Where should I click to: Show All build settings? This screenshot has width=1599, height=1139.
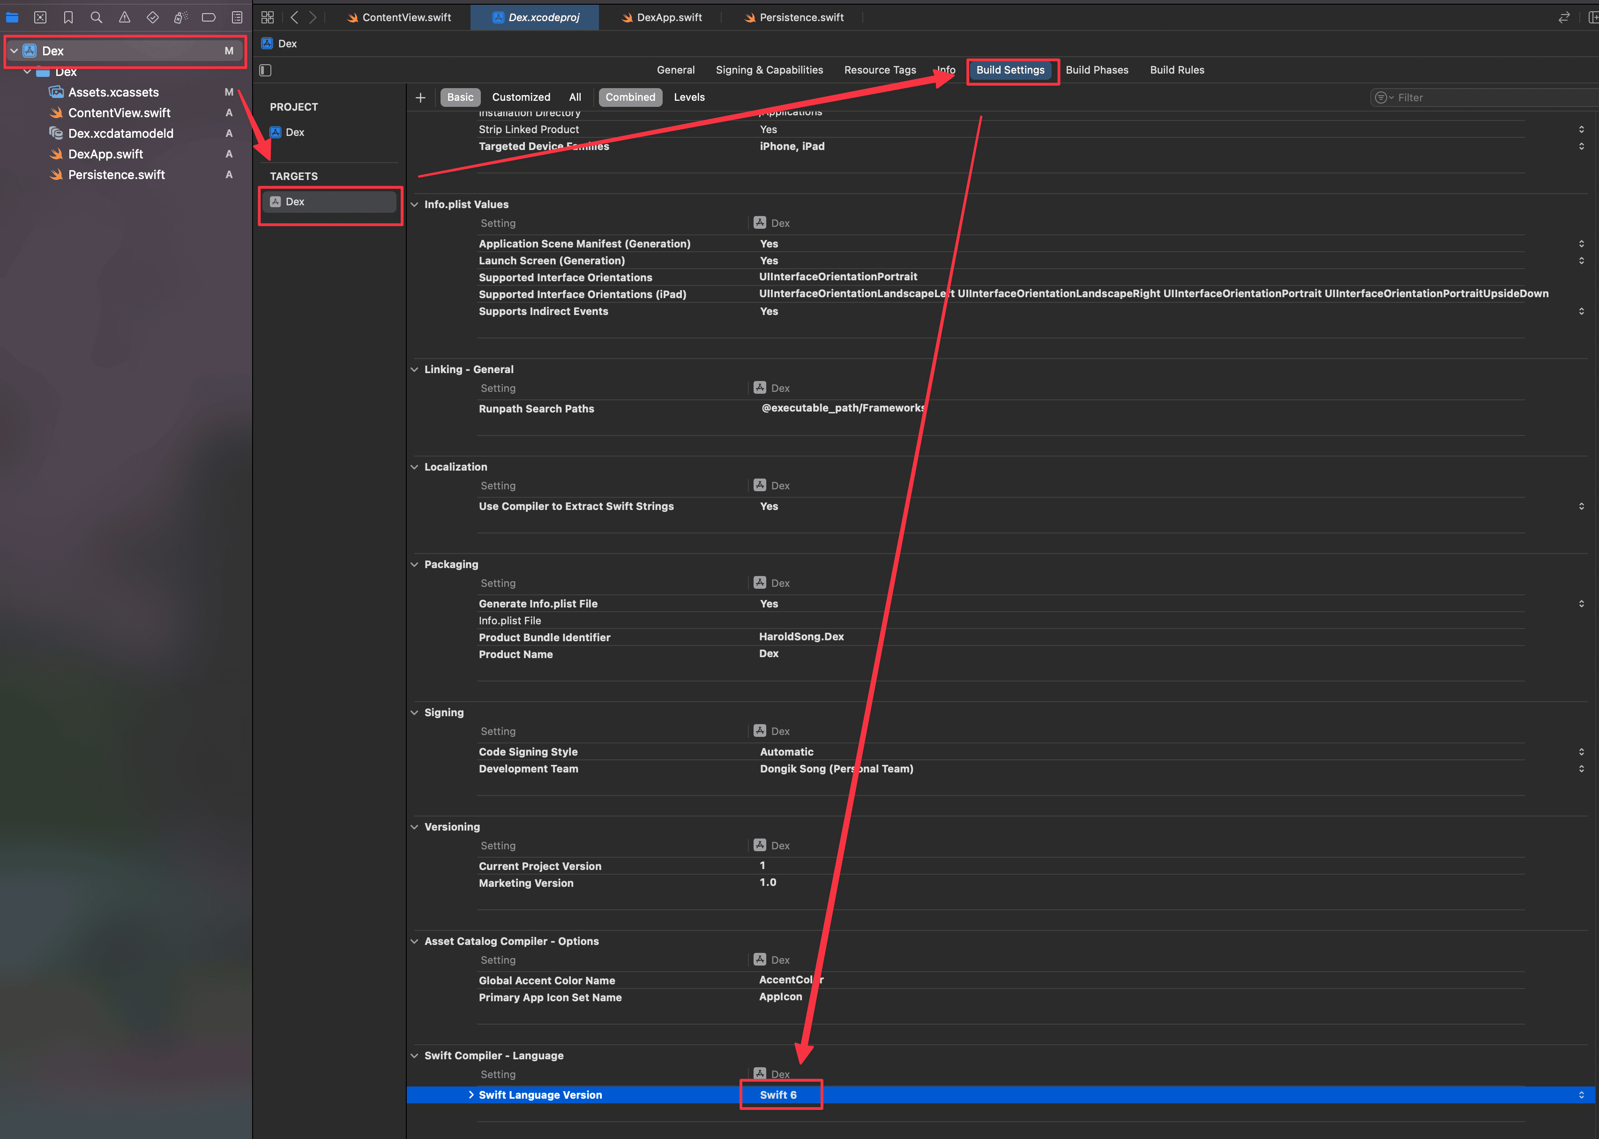(x=575, y=97)
